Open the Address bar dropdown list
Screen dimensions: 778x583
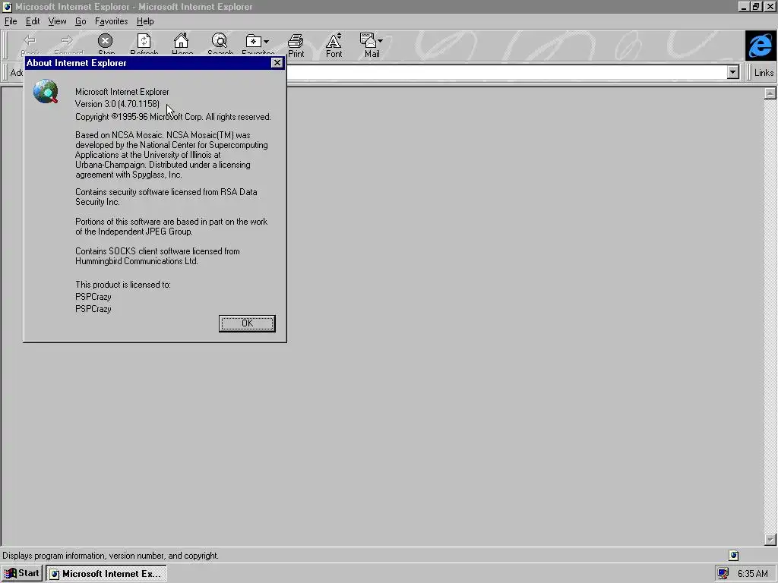pyautogui.click(x=733, y=72)
